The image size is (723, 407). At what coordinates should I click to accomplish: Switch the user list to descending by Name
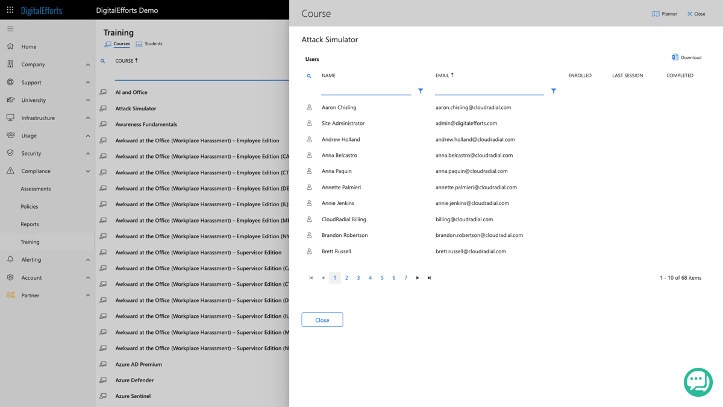coord(328,75)
